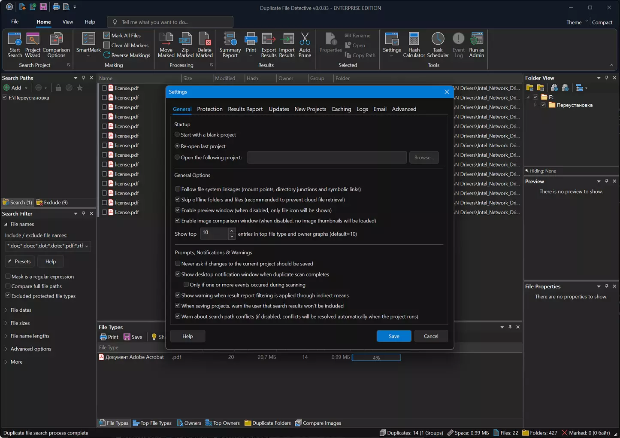This screenshot has height=438, width=620.
Task: Click the Presets button in Search Filter
Action: click(19, 262)
